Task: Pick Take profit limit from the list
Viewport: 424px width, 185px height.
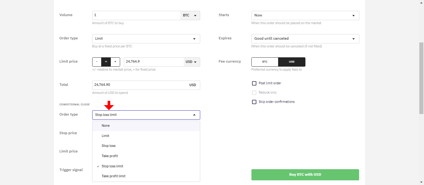Action: [114, 176]
